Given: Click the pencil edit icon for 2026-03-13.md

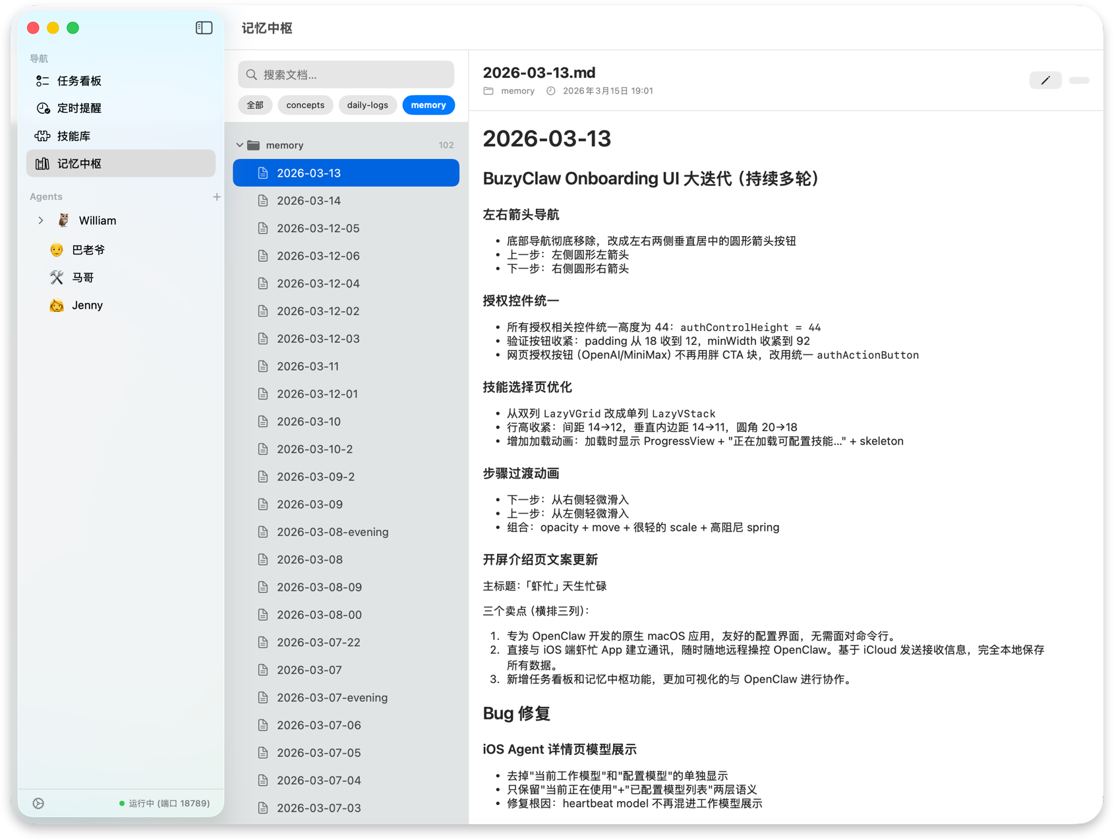Looking at the screenshot, I should 1045,80.
